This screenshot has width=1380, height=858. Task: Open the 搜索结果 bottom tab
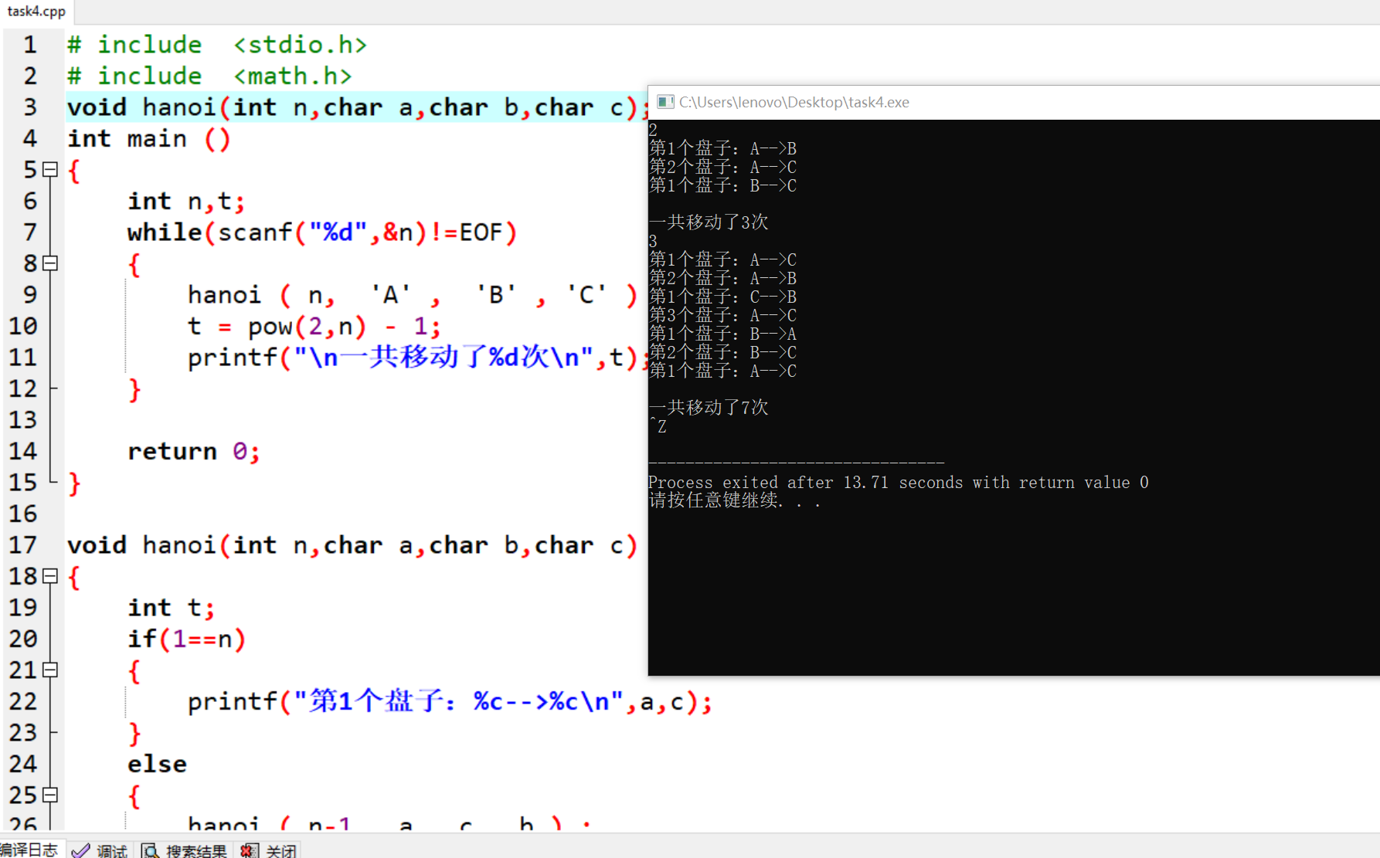[x=185, y=850]
